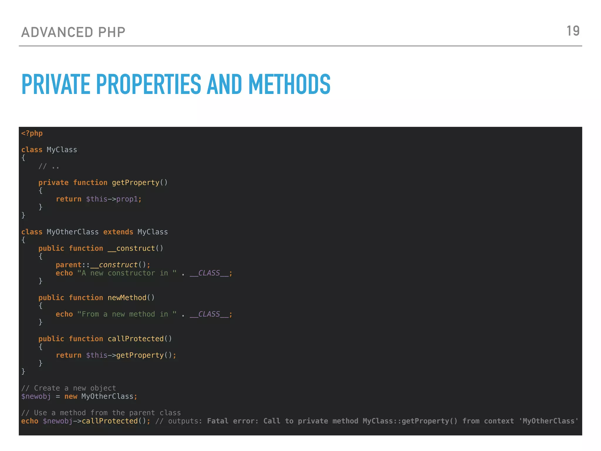Viewport: 601px width, 451px height.
Task: Click '// Create a new object' comment
Action: click(69, 388)
